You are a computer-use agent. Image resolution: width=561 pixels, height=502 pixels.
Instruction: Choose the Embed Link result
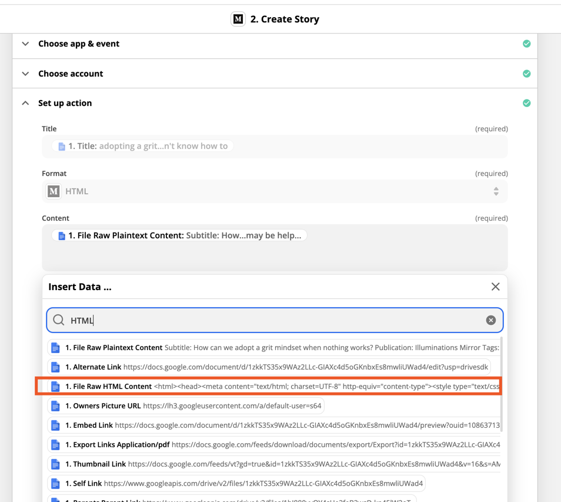[x=274, y=425]
